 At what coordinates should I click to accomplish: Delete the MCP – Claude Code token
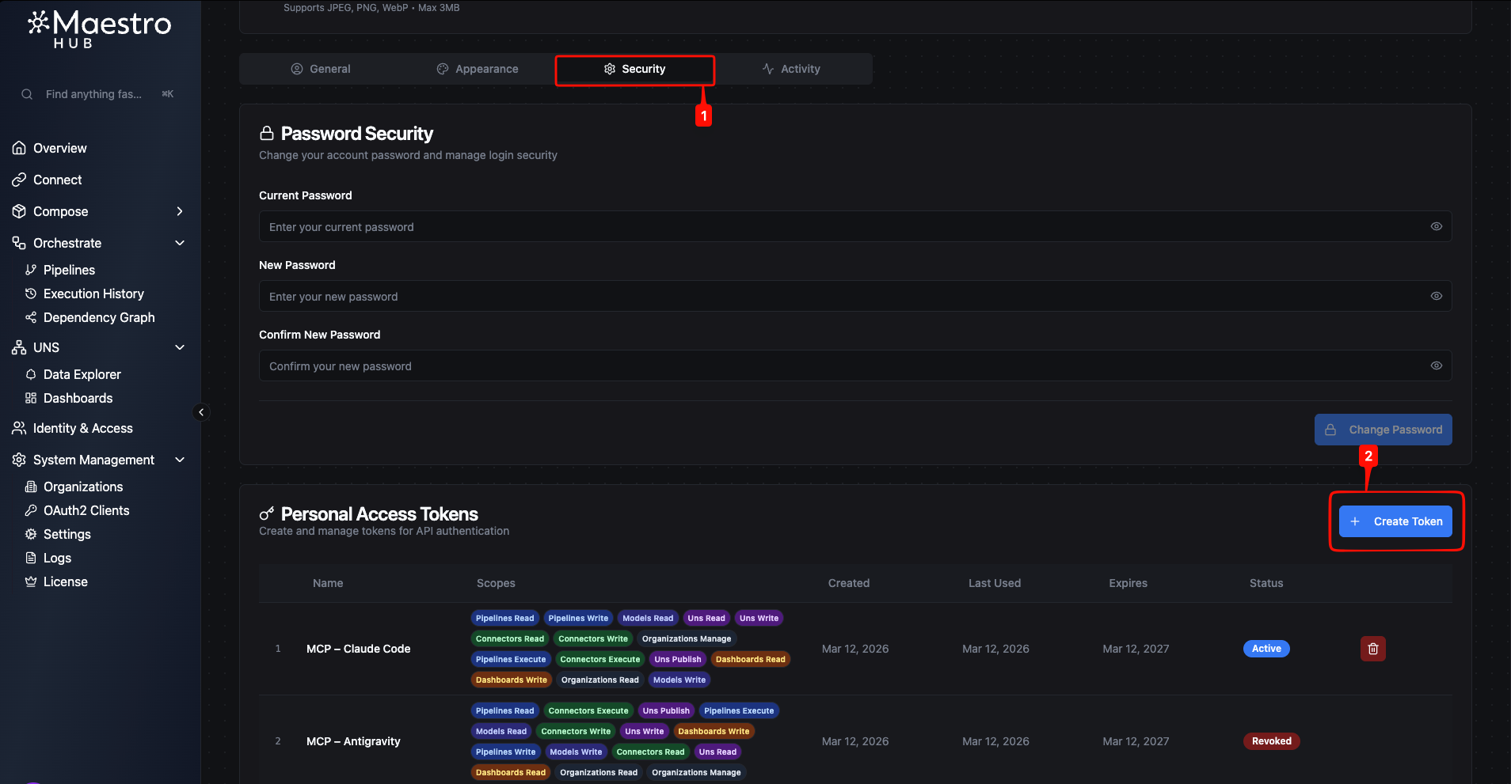point(1372,649)
